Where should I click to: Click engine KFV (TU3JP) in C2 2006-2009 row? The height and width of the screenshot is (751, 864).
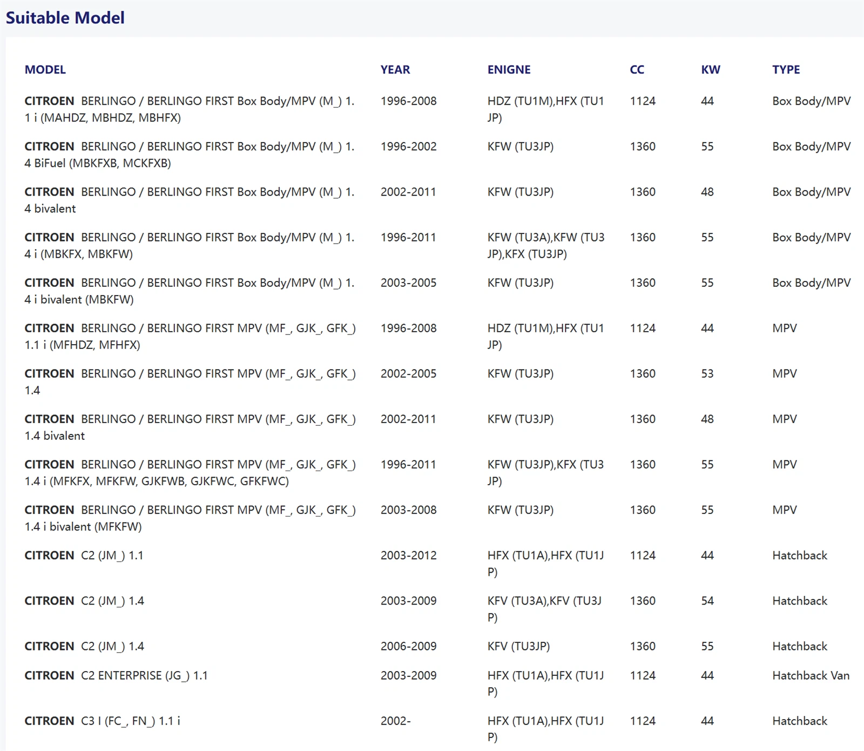[518, 646]
